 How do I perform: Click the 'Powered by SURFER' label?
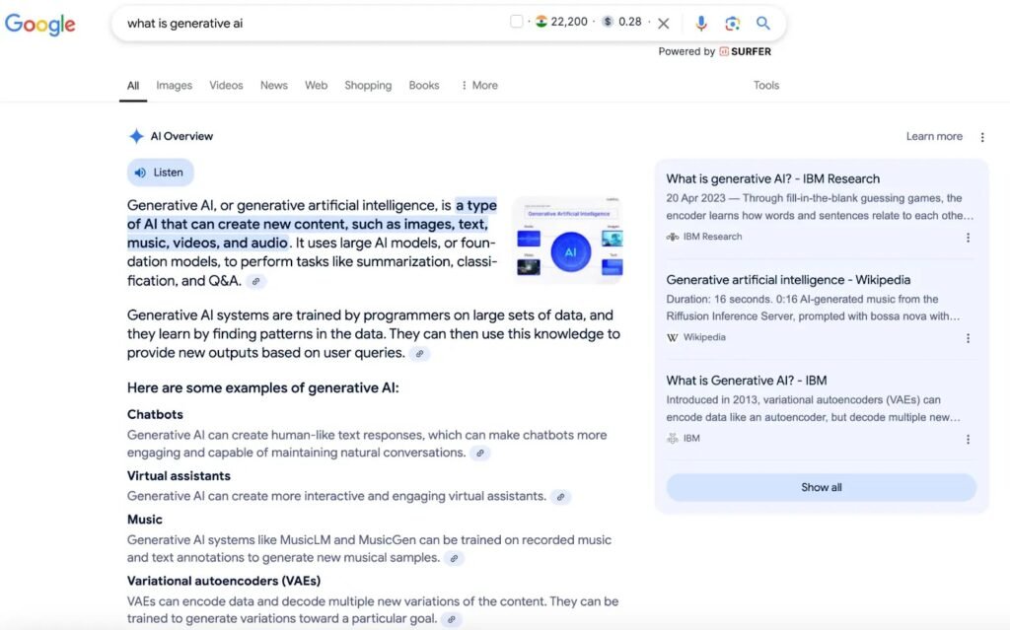[x=714, y=51]
